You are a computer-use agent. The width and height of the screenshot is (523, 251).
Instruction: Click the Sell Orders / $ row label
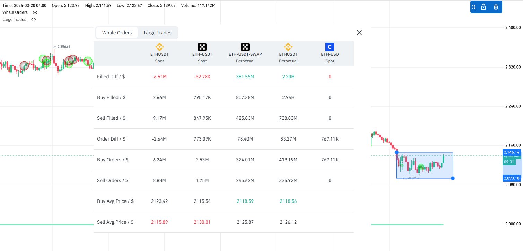tap(113, 180)
